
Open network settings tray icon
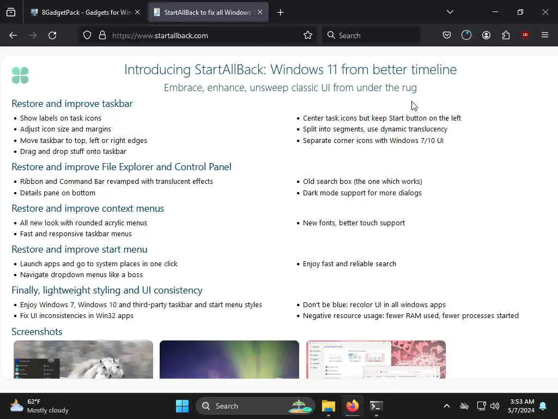[481, 406]
